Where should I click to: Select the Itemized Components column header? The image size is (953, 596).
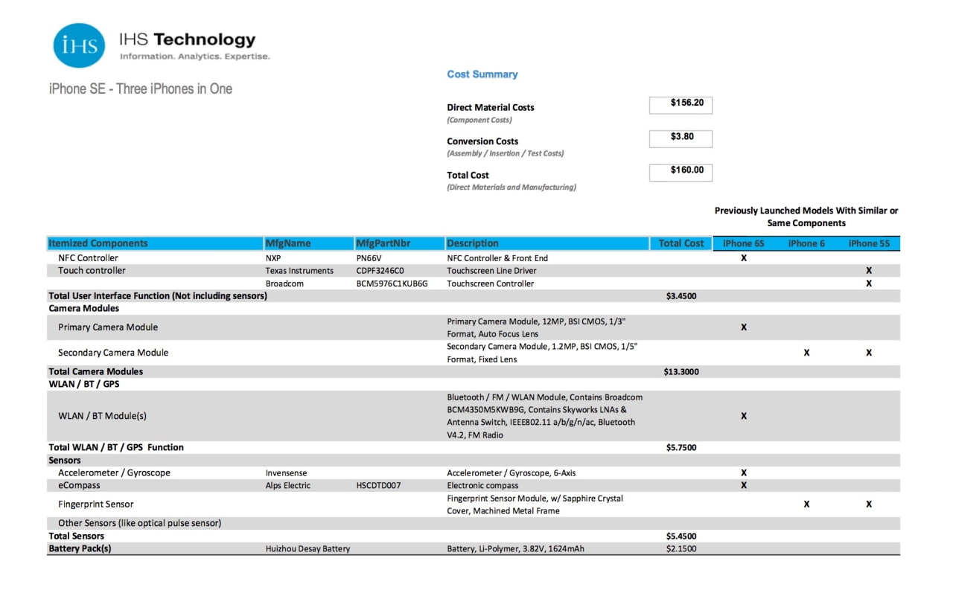pyautogui.click(x=98, y=243)
